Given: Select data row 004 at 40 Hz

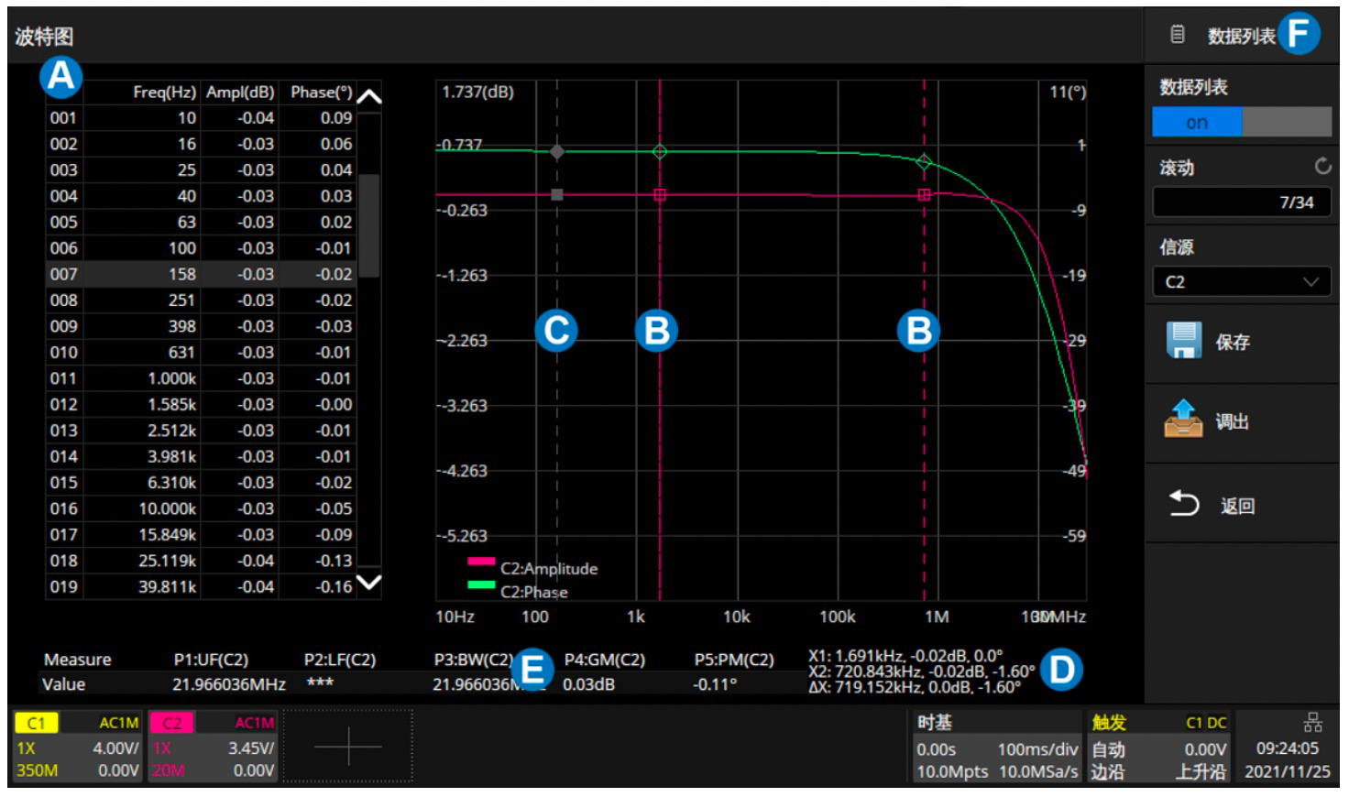Looking at the screenshot, I should (x=201, y=196).
